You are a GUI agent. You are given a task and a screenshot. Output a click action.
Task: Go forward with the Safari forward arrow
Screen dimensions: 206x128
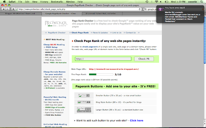(x=8, y=9)
